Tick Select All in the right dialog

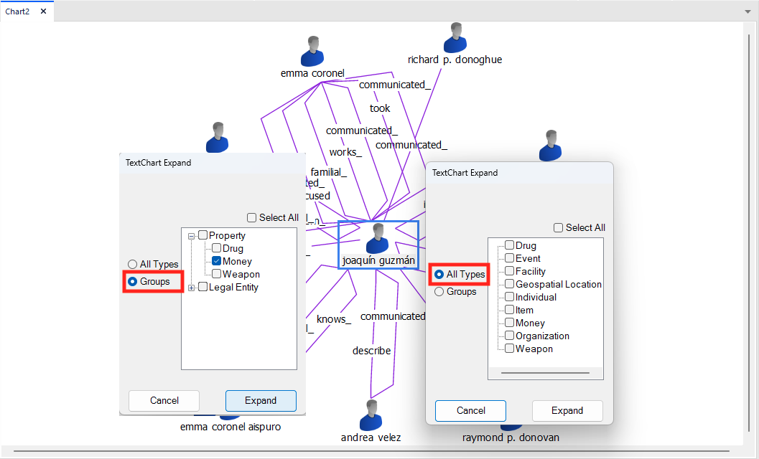pos(558,228)
